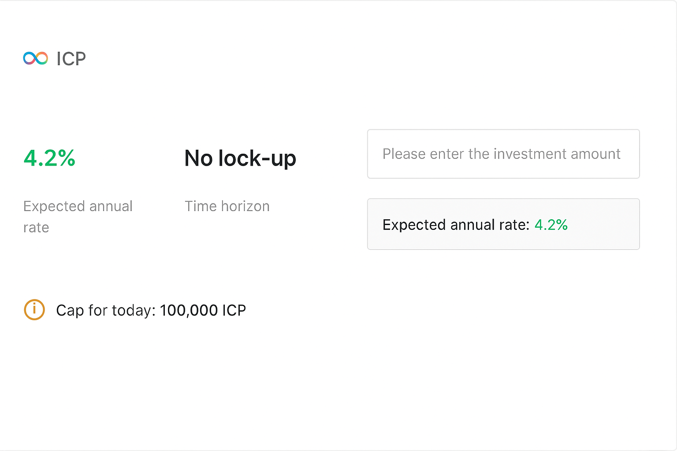Click the 100,000 cap number
The width and height of the screenshot is (677, 451).
click(189, 311)
